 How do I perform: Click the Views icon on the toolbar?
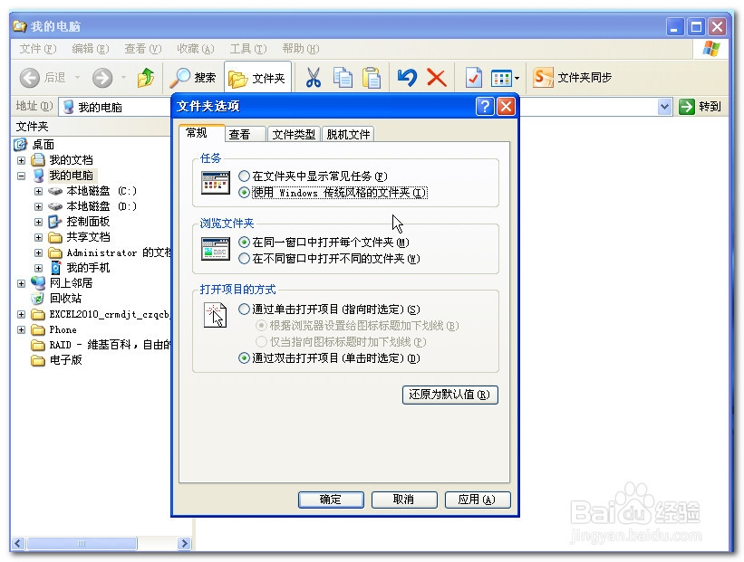pos(503,77)
